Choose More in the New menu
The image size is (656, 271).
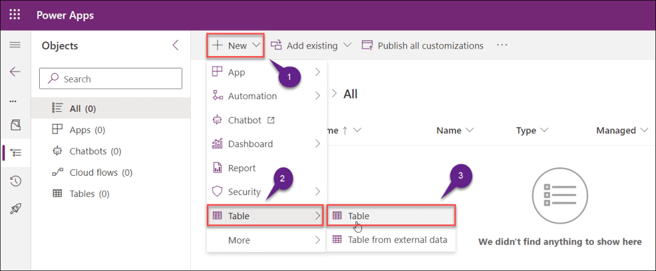coord(266,240)
